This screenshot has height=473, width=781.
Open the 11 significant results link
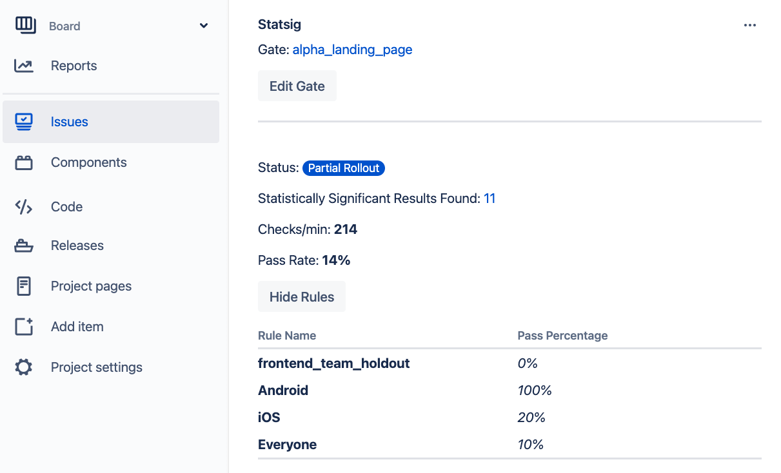point(489,198)
